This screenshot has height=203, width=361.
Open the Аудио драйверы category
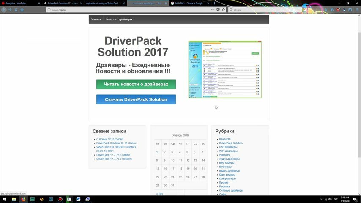point(229,159)
